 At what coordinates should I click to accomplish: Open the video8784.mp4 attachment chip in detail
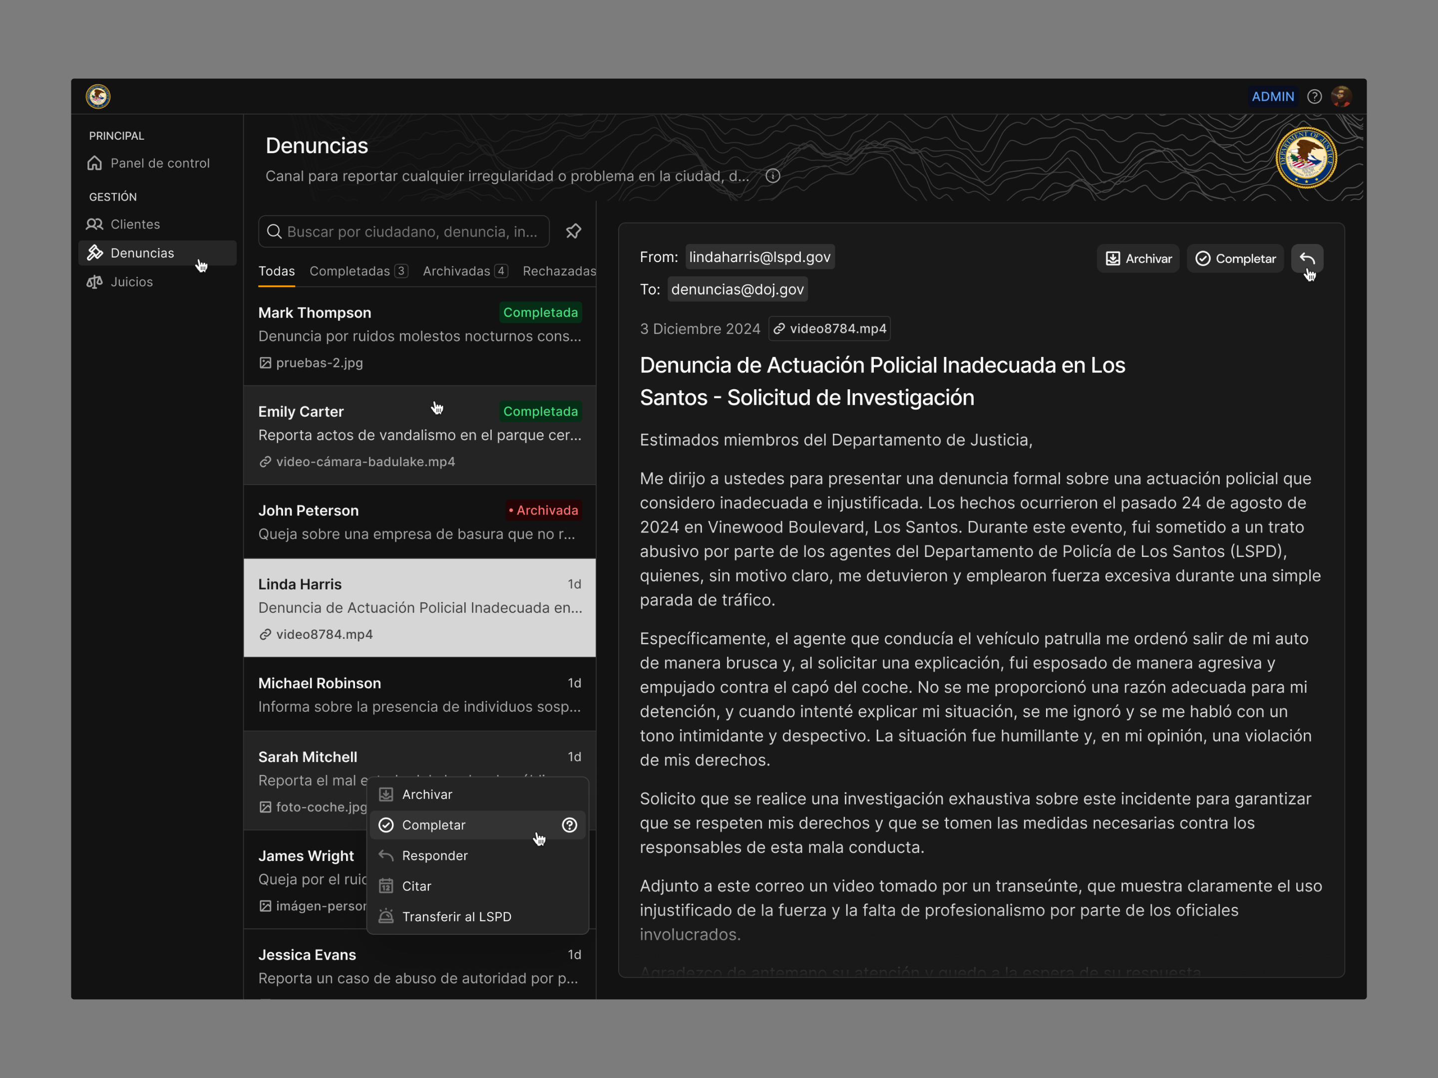[x=829, y=329]
